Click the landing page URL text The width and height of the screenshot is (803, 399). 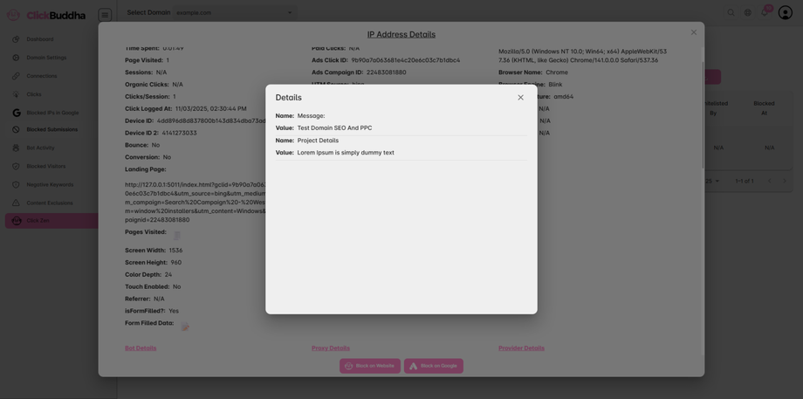point(196,202)
